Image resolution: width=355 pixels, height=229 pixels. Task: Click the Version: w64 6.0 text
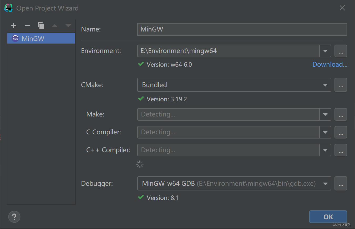(169, 65)
